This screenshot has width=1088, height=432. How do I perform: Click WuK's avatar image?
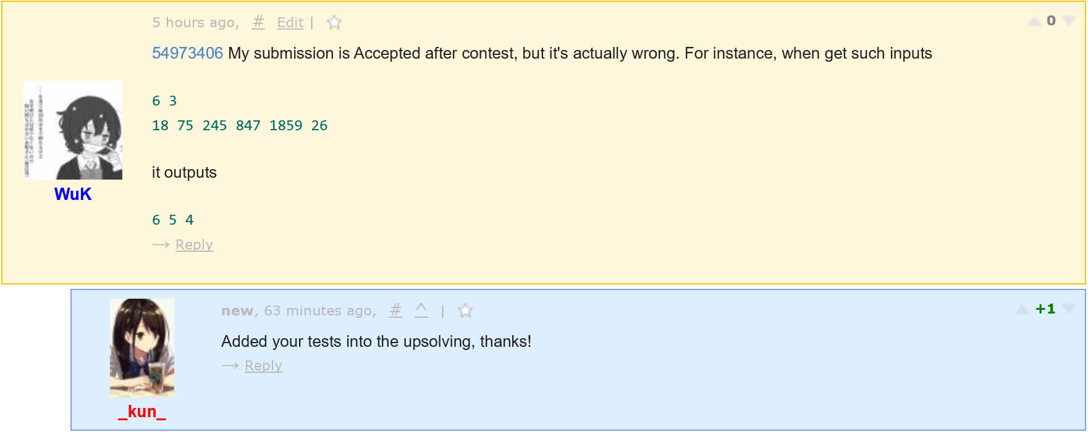(x=73, y=130)
